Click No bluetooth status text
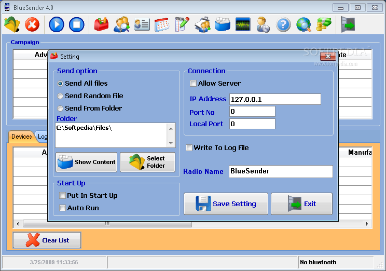Screen dimensions: 386x271 (x=318, y=262)
